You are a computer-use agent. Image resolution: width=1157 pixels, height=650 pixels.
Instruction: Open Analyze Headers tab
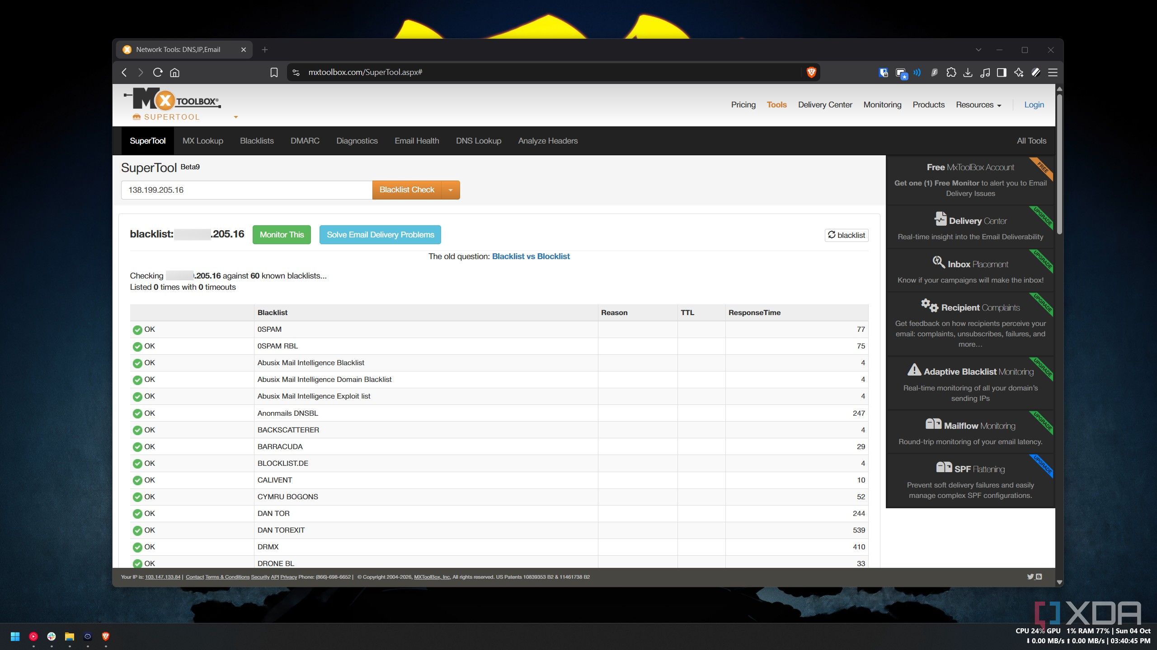548,141
